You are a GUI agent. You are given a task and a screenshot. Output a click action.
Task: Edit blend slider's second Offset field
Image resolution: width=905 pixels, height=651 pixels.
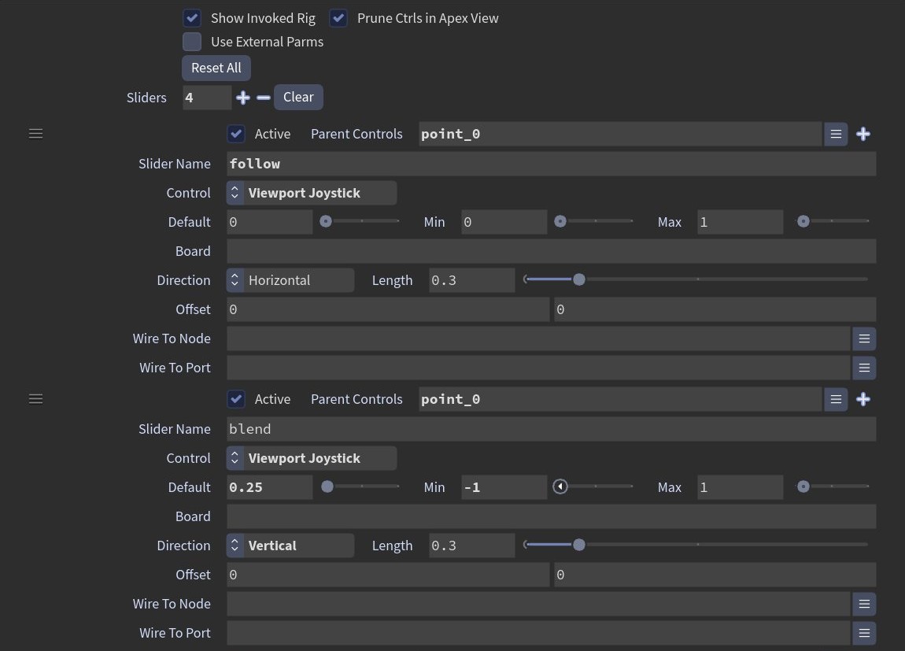[x=715, y=575]
